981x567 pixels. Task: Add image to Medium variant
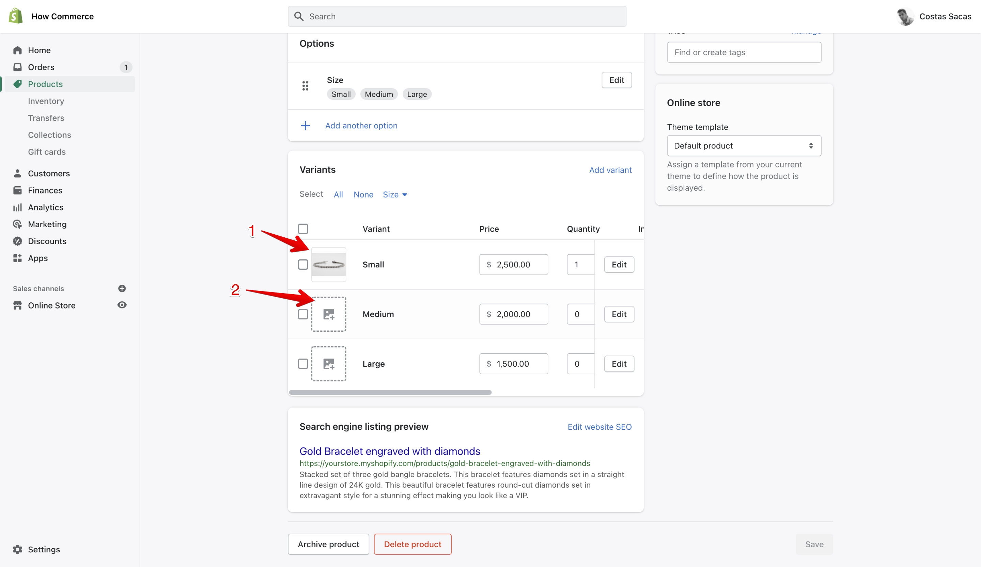coord(329,314)
